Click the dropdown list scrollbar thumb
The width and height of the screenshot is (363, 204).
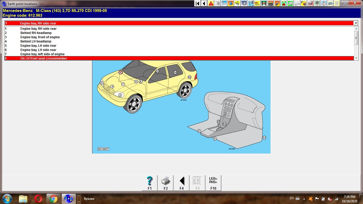[x=356, y=38]
